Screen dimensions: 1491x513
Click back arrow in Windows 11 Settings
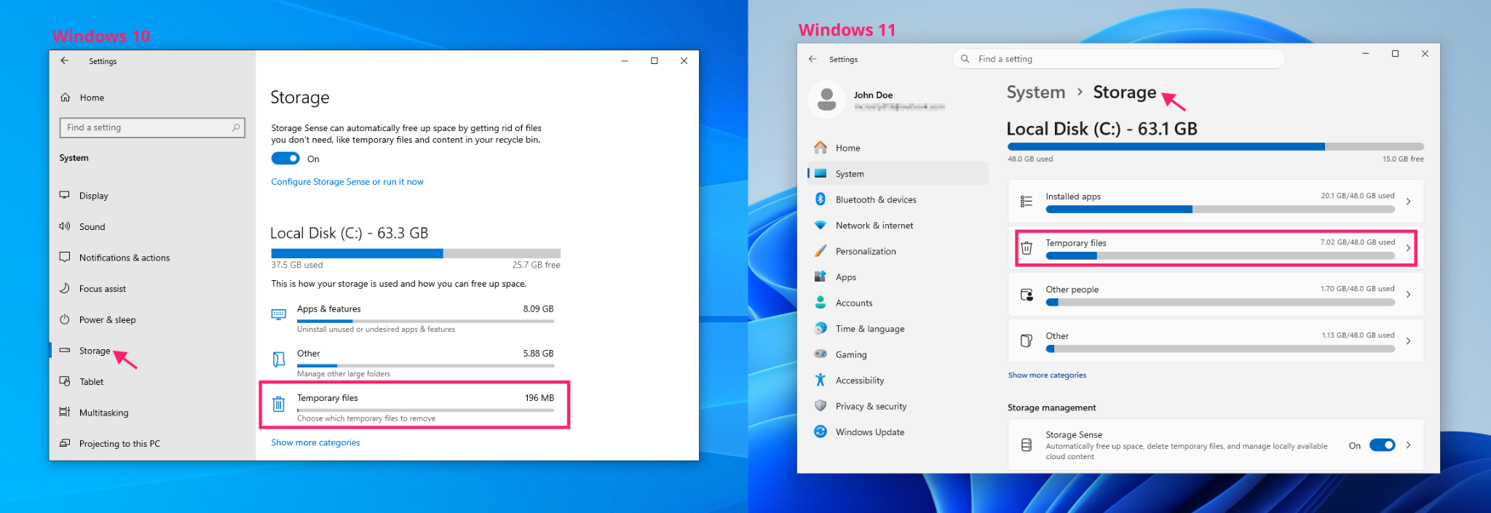(812, 59)
